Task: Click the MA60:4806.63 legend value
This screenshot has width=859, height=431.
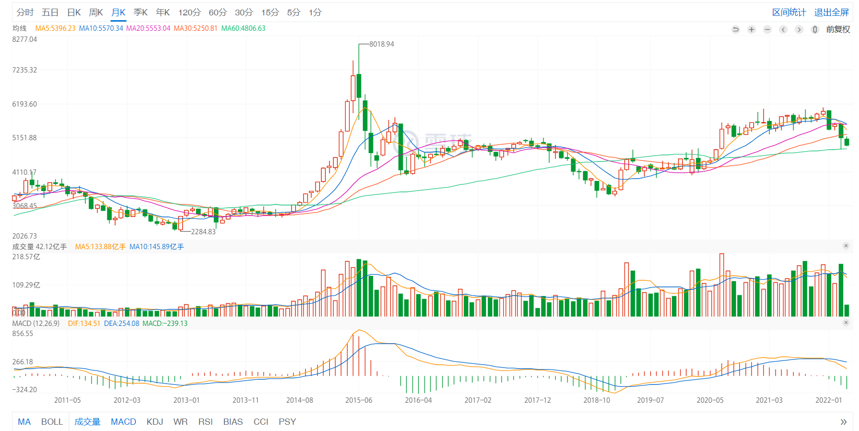Action: (x=243, y=28)
